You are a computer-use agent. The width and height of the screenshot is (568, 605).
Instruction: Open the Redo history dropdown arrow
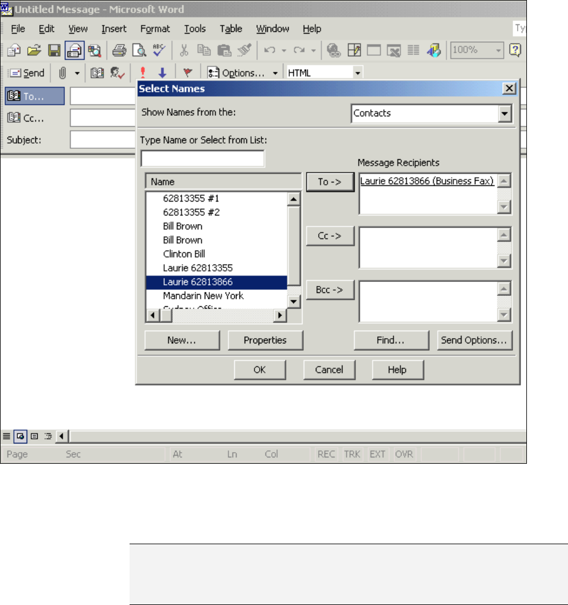coord(313,50)
